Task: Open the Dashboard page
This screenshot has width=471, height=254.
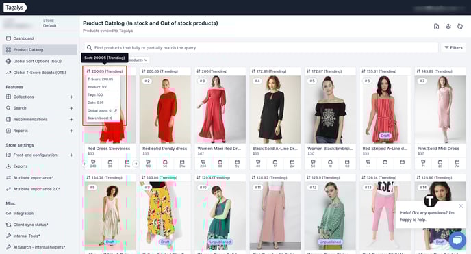Action: tap(23, 38)
